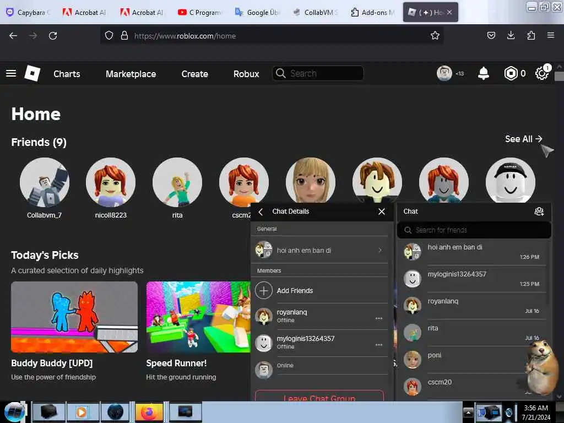This screenshot has height=423, width=564.
Task: Click the Leave Chat Group button
Action: (x=319, y=396)
